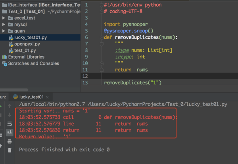
Task: Switch to the lucky_test01 run tab
Action: pyautogui.click(x=31, y=97)
